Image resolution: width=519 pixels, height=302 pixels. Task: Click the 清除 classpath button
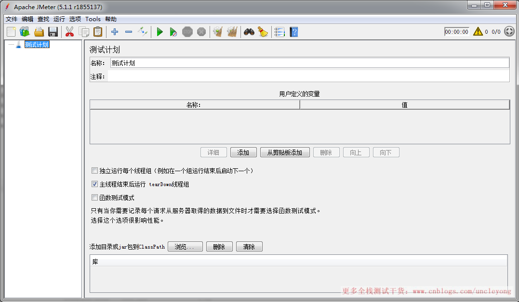tap(249, 247)
